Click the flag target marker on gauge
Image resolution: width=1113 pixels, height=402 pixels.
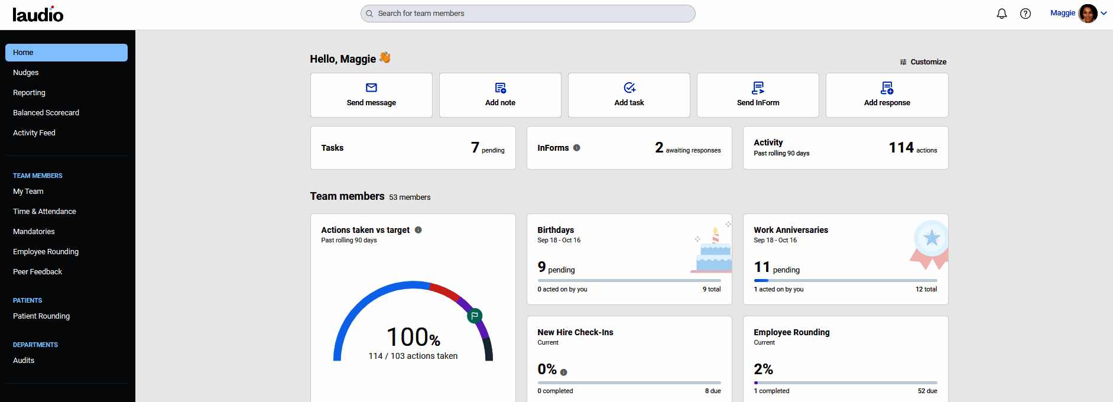click(475, 316)
